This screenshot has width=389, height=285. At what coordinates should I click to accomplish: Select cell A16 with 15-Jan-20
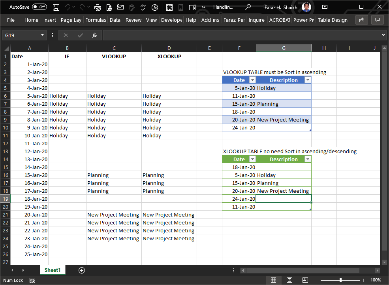tap(30, 175)
